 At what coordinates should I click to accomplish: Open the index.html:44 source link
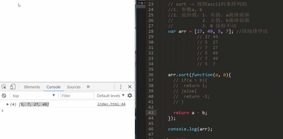[111, 104]
